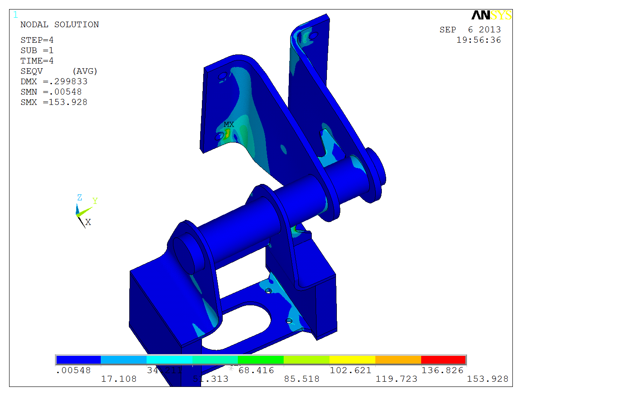Image resolution: width=643 pixels, height=396 pixels.
Task: Click the 68.416 legend value
Action: click(x=256, y=371)
